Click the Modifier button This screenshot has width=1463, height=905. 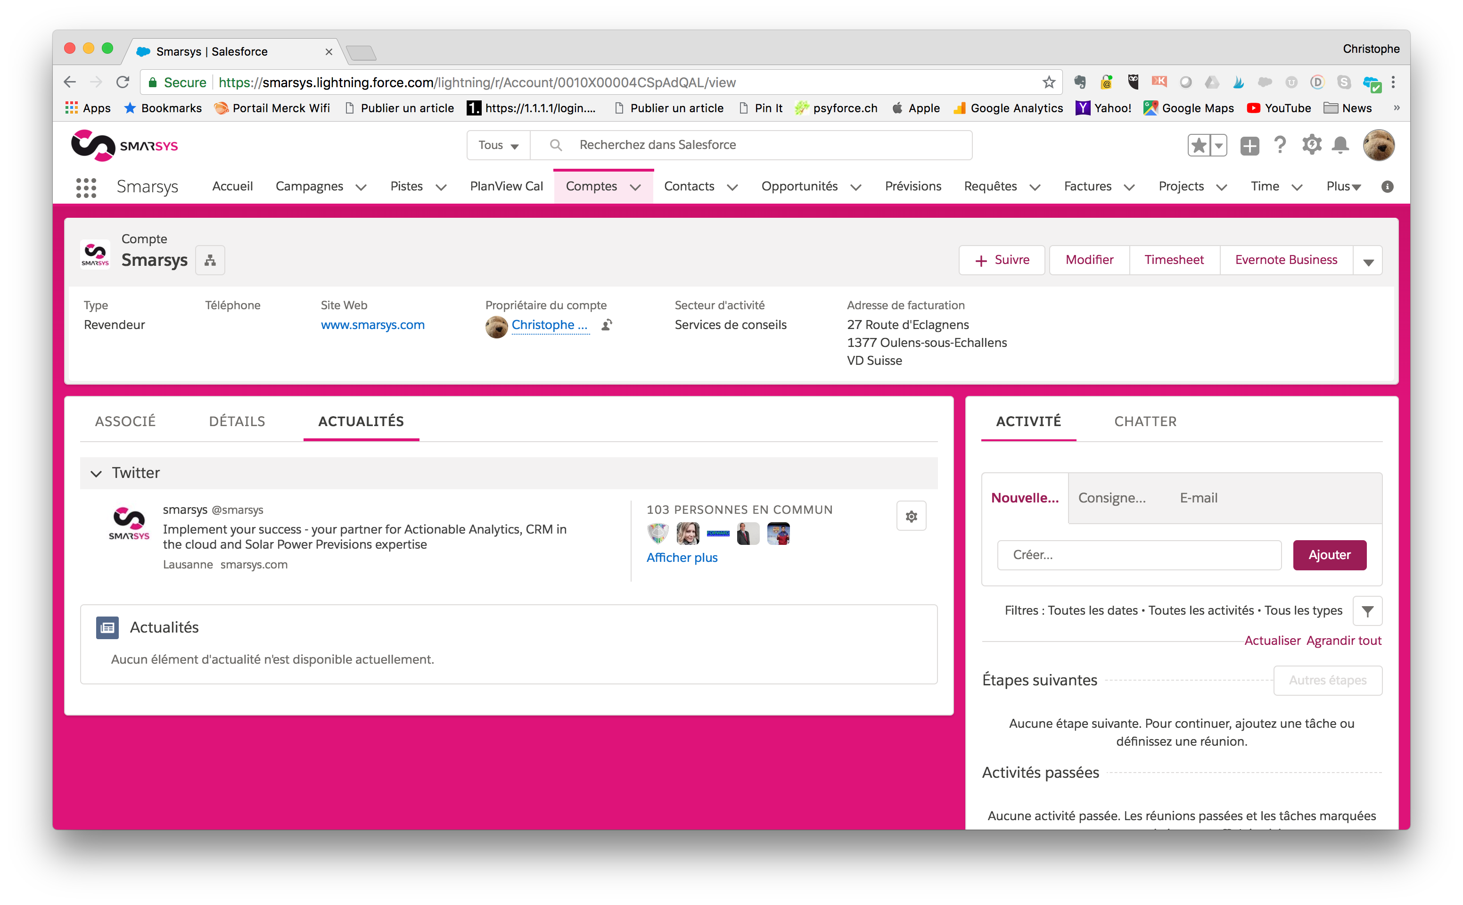click(x=1089, y=260)
